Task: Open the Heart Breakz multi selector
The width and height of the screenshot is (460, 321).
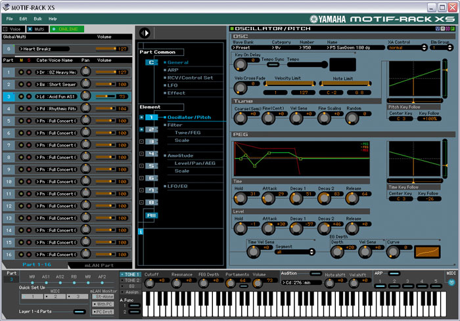Action: (x=44, y=49)
